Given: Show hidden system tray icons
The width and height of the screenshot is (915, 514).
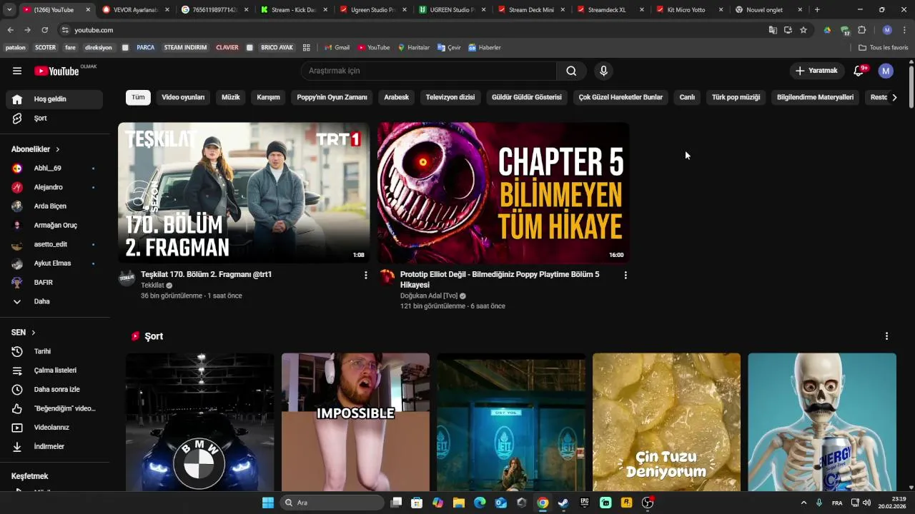Looking at the screenshot, I should 803,503.
